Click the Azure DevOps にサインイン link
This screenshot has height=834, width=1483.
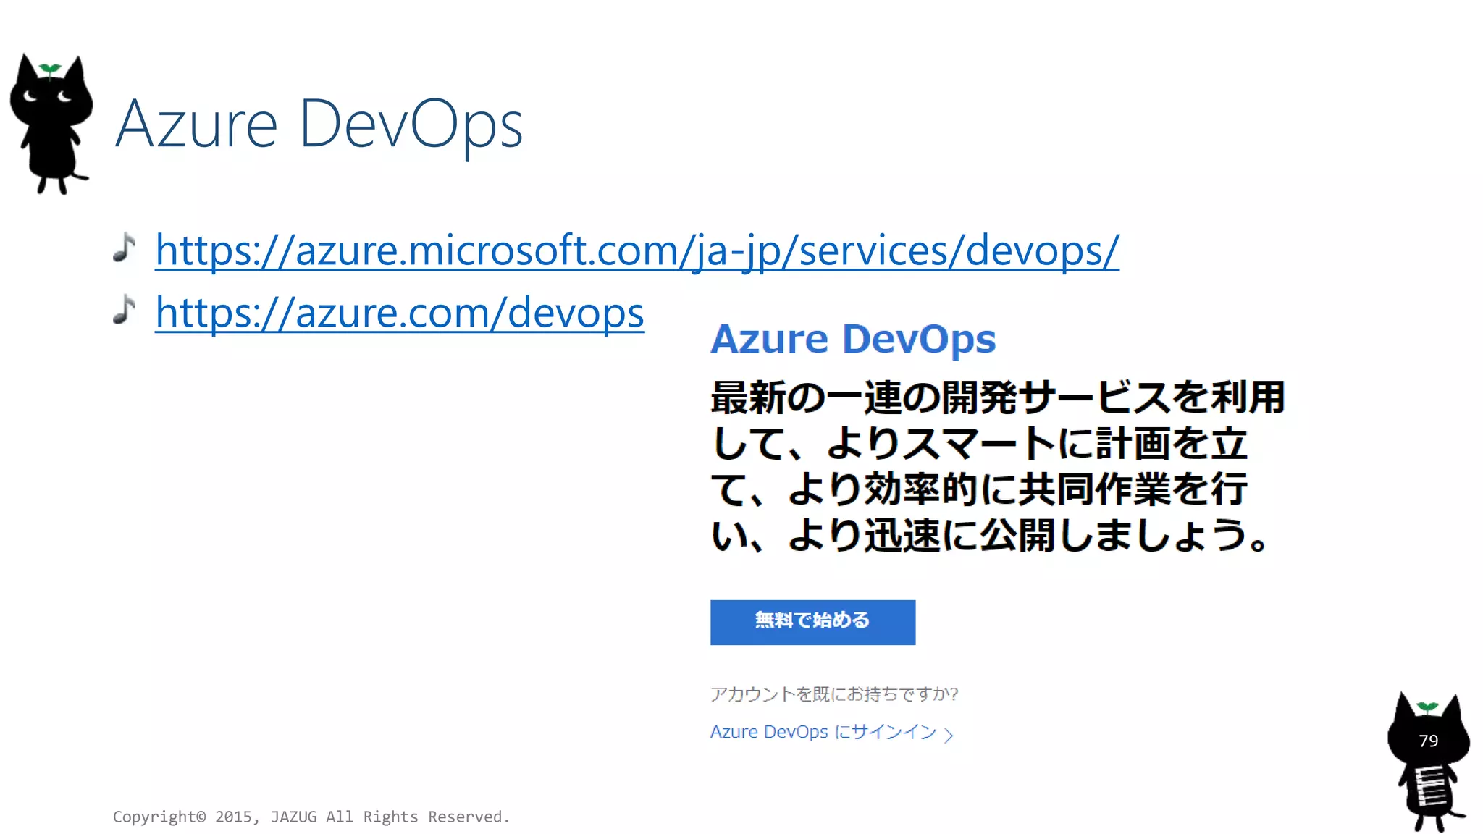[x=823, y=732]
